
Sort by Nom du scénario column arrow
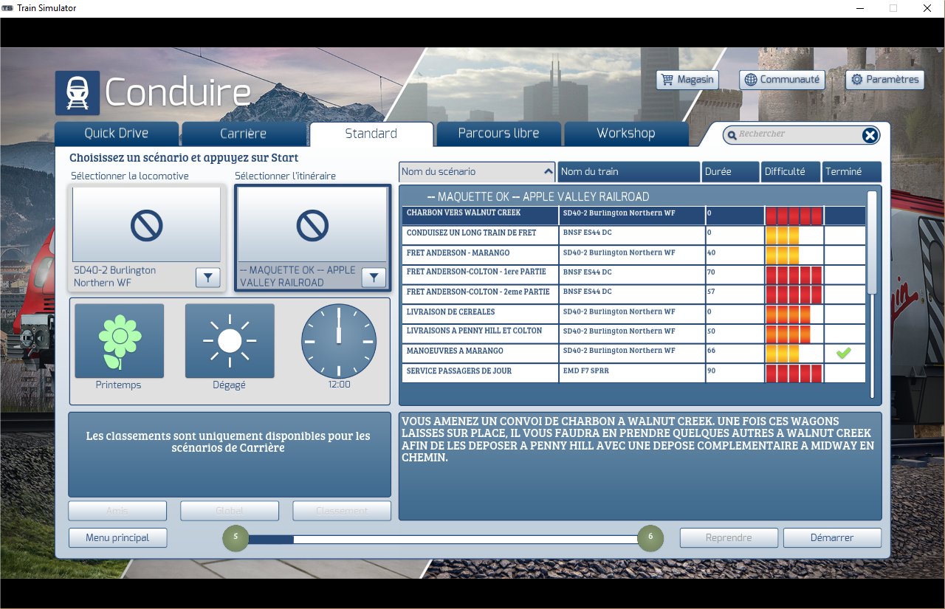click(548, 171)
